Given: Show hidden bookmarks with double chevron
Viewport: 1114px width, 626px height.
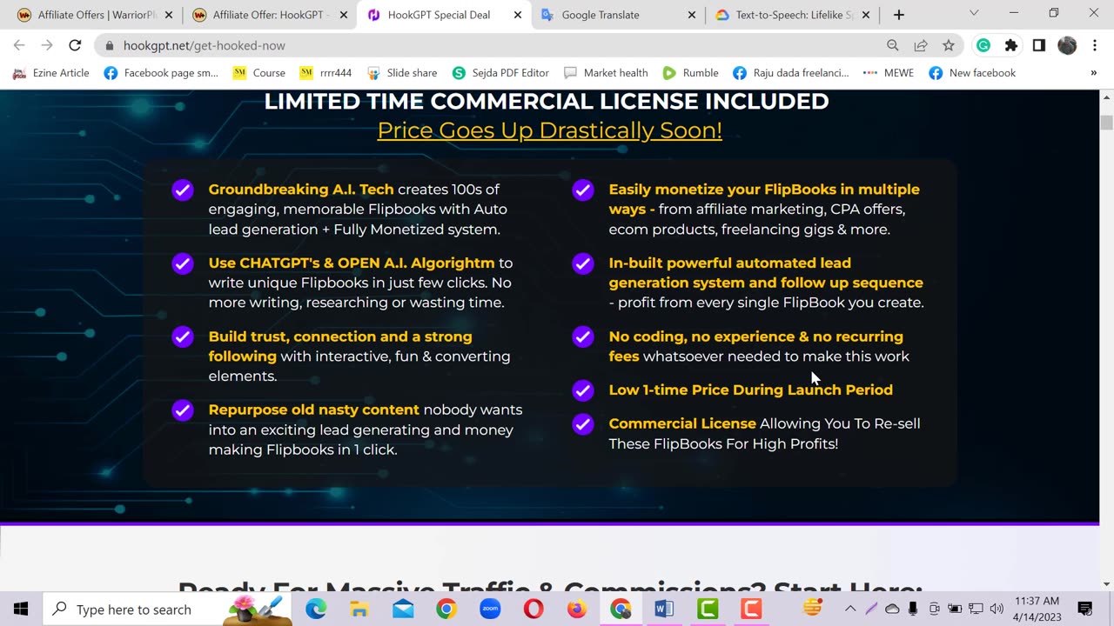Looking at the screenshot, I should click(1093, 73).
